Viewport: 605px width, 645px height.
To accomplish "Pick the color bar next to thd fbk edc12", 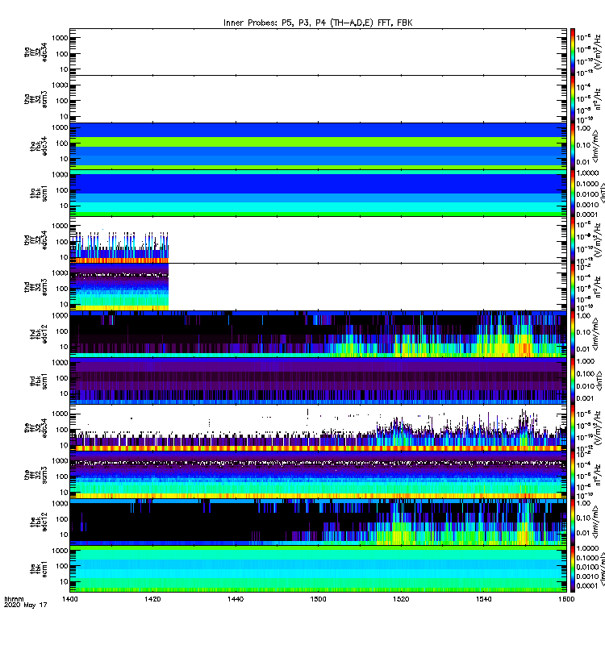I will pyautogui.click(x=573, y=334).
